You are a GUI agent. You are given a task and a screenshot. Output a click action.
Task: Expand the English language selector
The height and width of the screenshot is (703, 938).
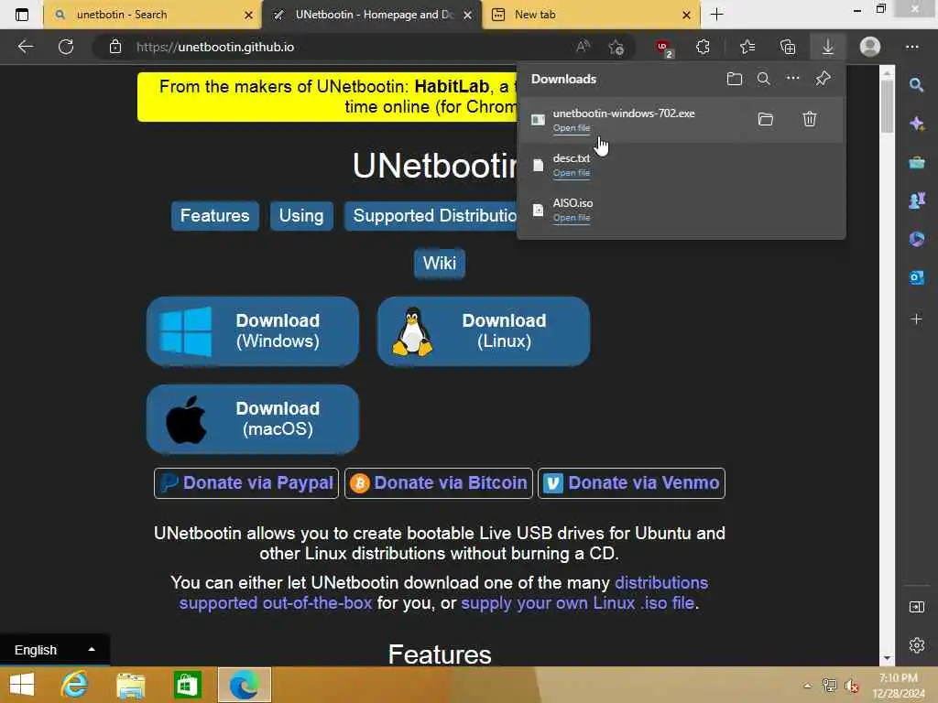click(x=54, y=650)
